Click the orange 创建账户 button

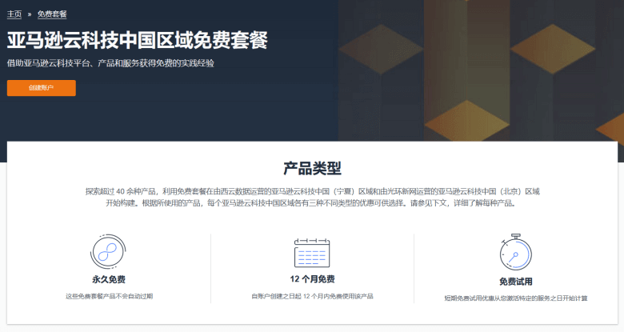click(x=42, y=88)
